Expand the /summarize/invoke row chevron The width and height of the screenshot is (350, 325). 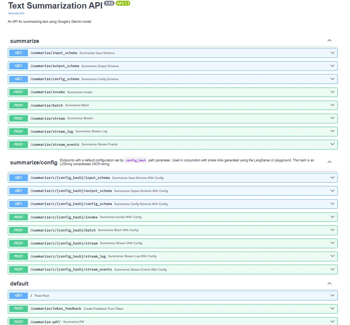point(333,92)
